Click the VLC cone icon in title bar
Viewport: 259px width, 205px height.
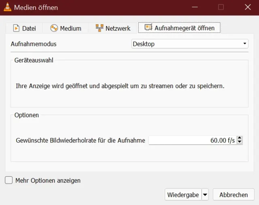[x=7, y=7]
